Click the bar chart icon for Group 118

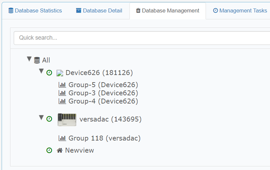tap(62, 138)
